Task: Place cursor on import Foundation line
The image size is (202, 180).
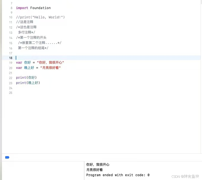Action: (x=33, y=8)
